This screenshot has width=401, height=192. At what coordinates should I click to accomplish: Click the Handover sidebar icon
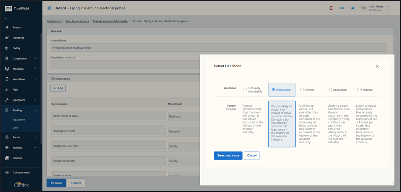pyautogui.click(x=7, y=38)
